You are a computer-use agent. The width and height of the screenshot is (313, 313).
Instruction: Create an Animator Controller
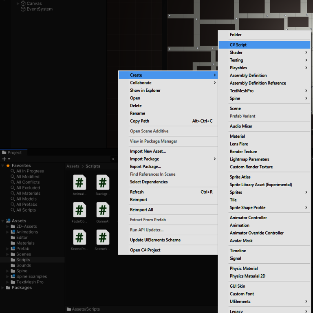[264, 218]
